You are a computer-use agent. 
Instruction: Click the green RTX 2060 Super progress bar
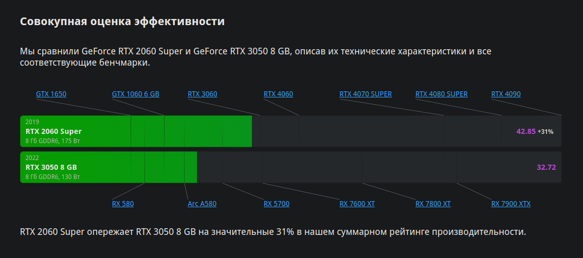136,131
